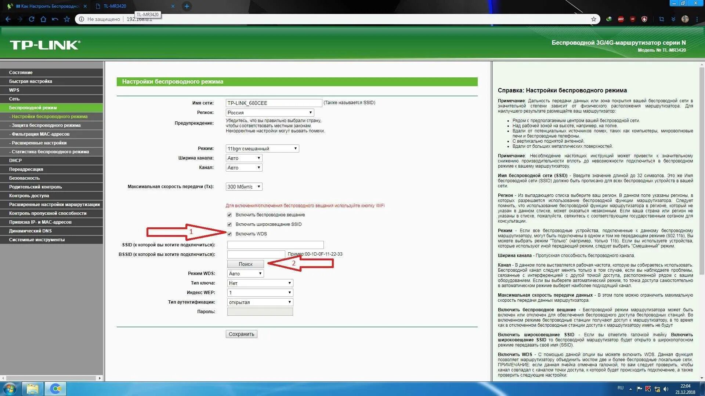The width and height of the screenshot is (705, 396).
Task: Toggle the 'Включить WDS' checkbox
Action: click(x=229, y=234)
